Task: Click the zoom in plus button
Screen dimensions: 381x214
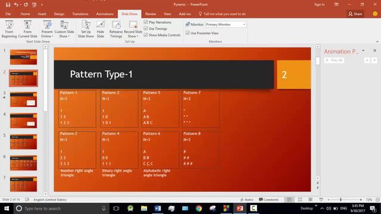Action: click(361, 200)
